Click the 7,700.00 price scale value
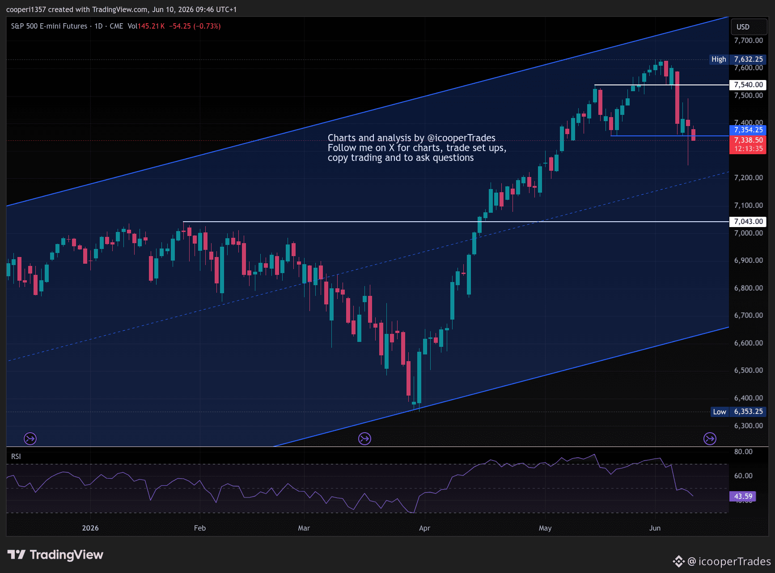775x573 pixels. 749,40
